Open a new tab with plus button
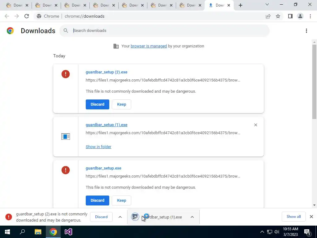 [x=240, y=5]
